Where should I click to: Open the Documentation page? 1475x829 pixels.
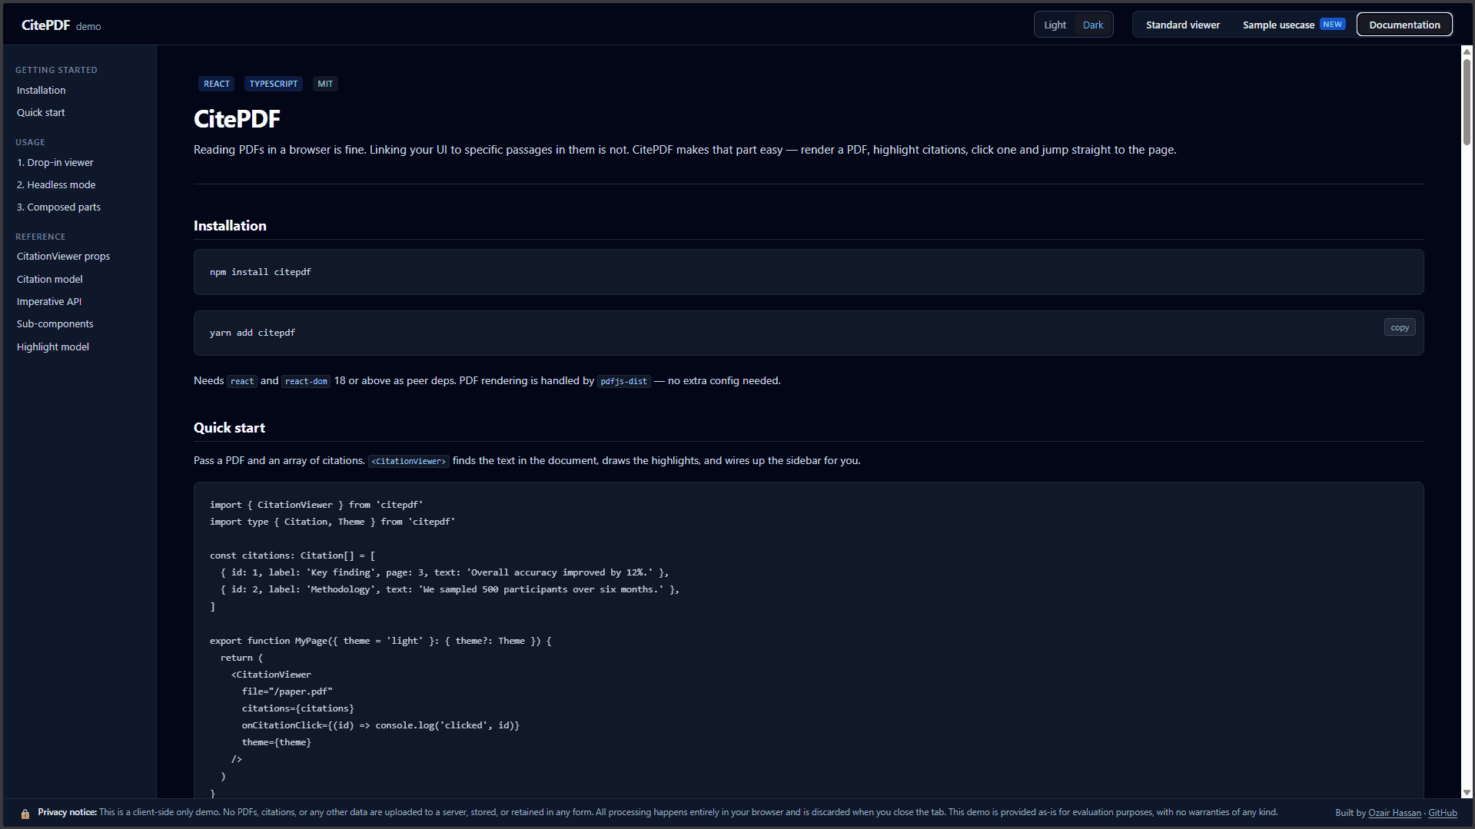[1404, 25]
